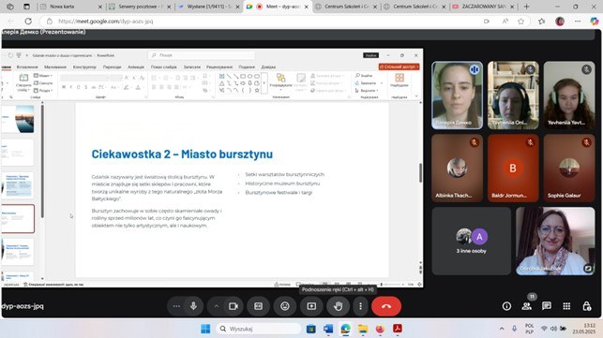Screen dimensions: 603x338
Task: Open Windows Start menu
Action: pos(205,329)
